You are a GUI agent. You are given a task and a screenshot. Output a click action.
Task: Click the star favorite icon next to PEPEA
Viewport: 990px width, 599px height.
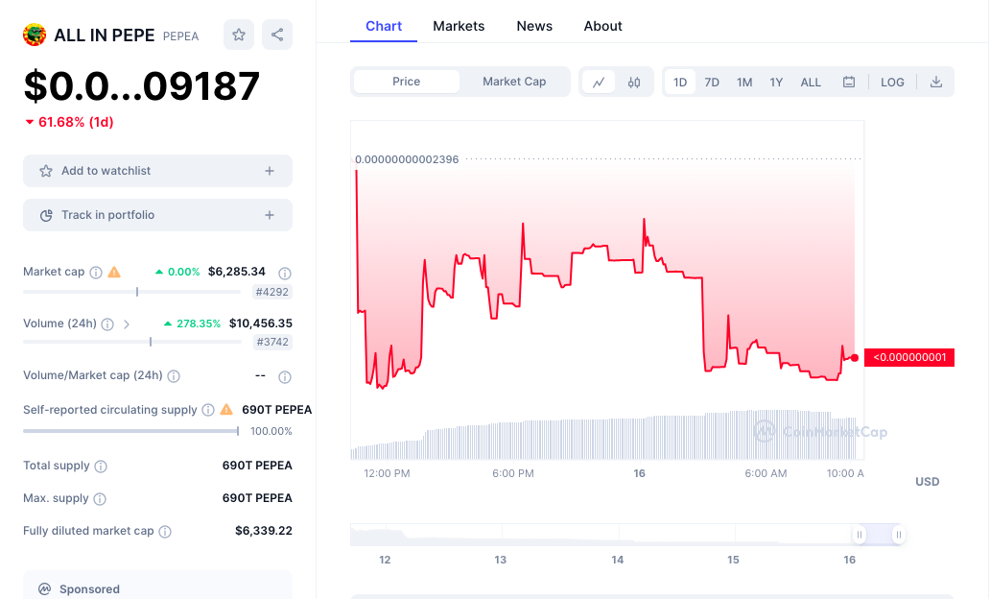[239, 35]
